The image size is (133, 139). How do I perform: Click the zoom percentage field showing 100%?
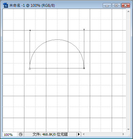pos(10,134)
